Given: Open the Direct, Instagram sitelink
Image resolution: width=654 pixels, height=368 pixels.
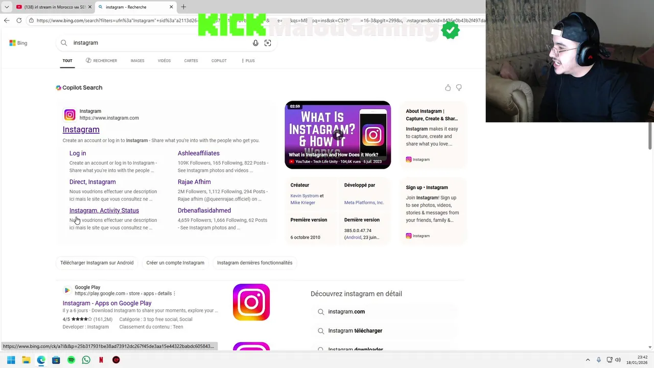Looking at the screenshot, I should [92, 182].
